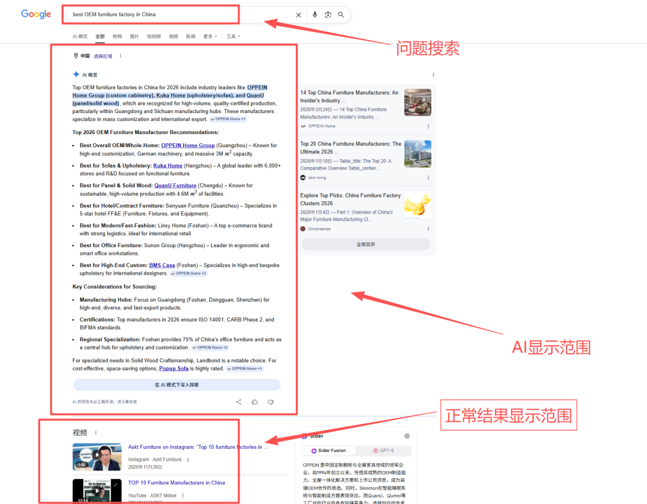Open options for YouTube ASKT Möbel result
Screen dimensions: 647x504
point(183,496)
